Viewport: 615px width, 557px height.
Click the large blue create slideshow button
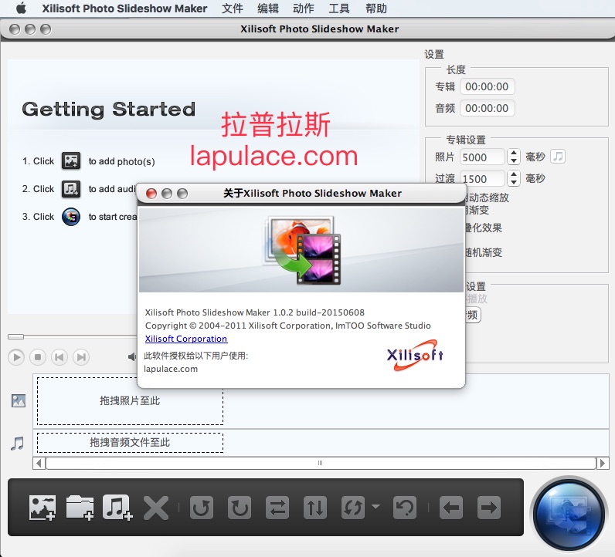pos(569,515)
